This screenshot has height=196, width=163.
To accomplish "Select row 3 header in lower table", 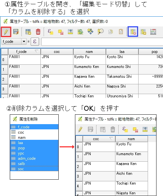I will click(79, 176).
